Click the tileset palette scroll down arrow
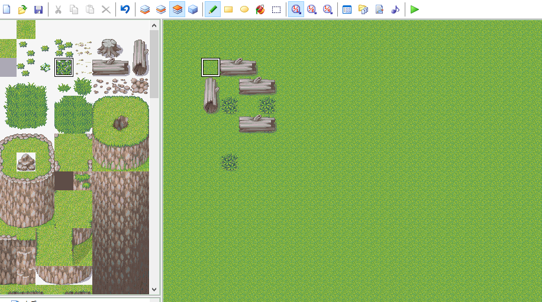This screenshot has width=542, height=302. pyautogui.click(x=154, y=290)
